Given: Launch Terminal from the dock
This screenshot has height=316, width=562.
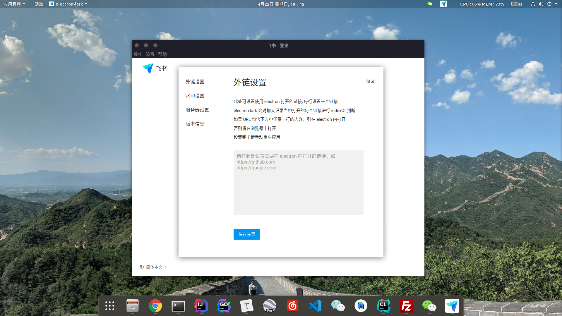Looking at the screenshot, I should 178,306.
